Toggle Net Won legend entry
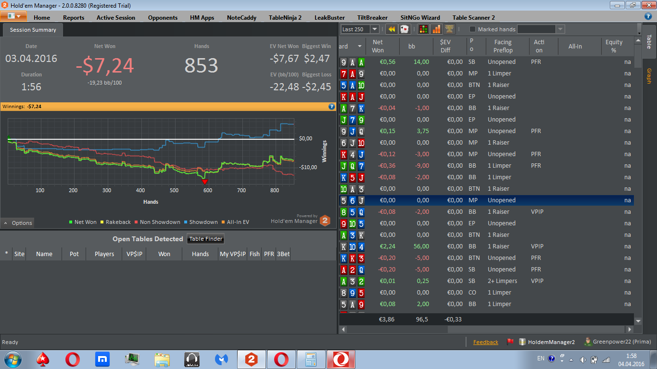657x369 pixels. coord(83,222)
